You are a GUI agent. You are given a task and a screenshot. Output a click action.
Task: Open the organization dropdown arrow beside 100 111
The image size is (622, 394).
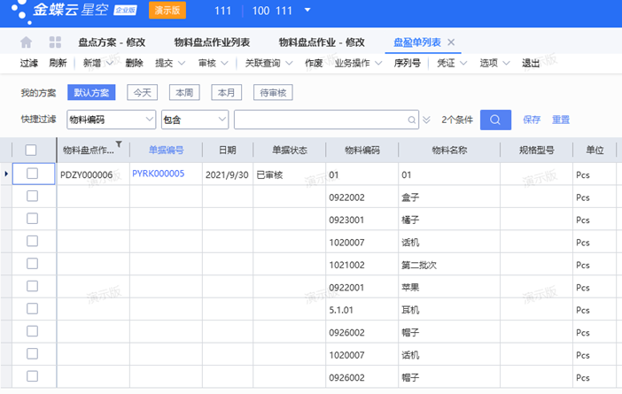tap(307, 11)
